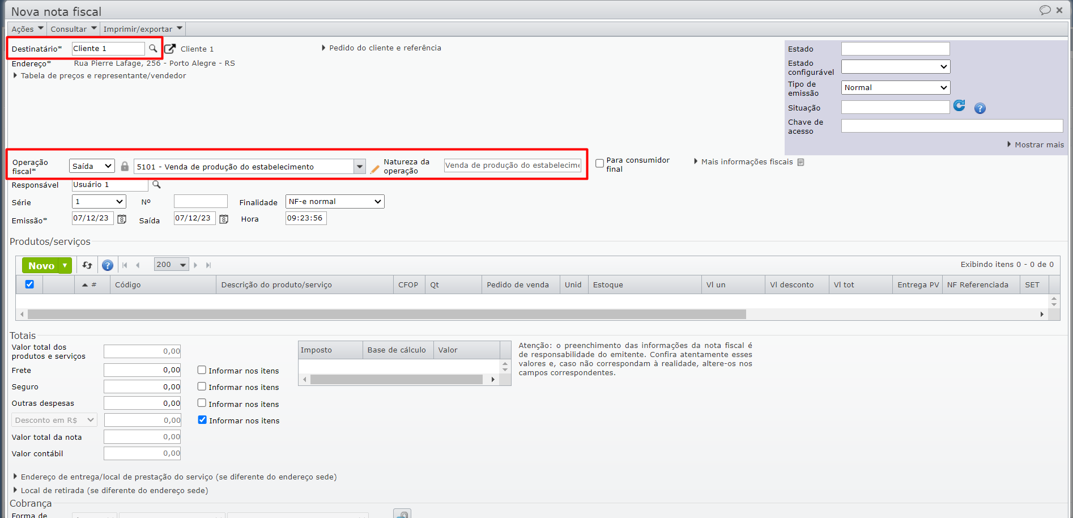Click the Destinatário input field

[108, 49]
